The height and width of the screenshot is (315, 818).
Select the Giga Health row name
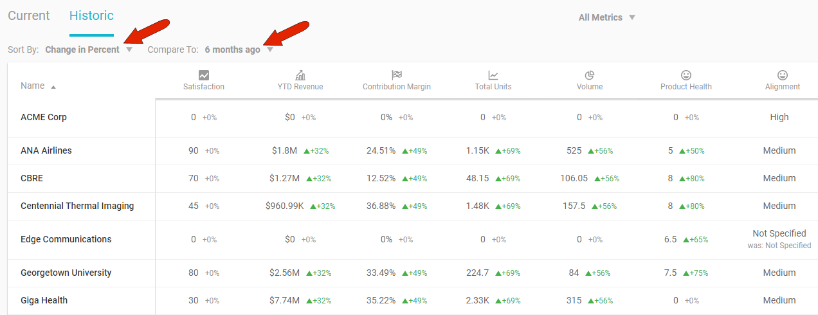44,300
